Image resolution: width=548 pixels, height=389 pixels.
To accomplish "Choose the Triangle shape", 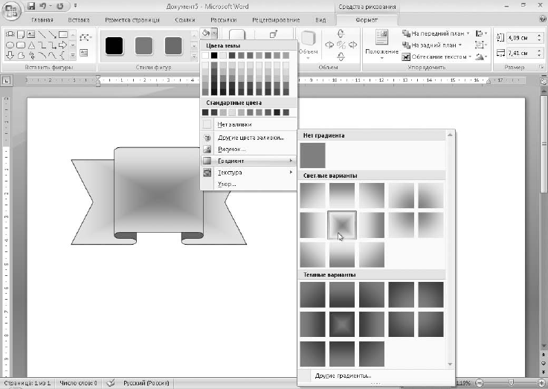I will click(31, 45).
